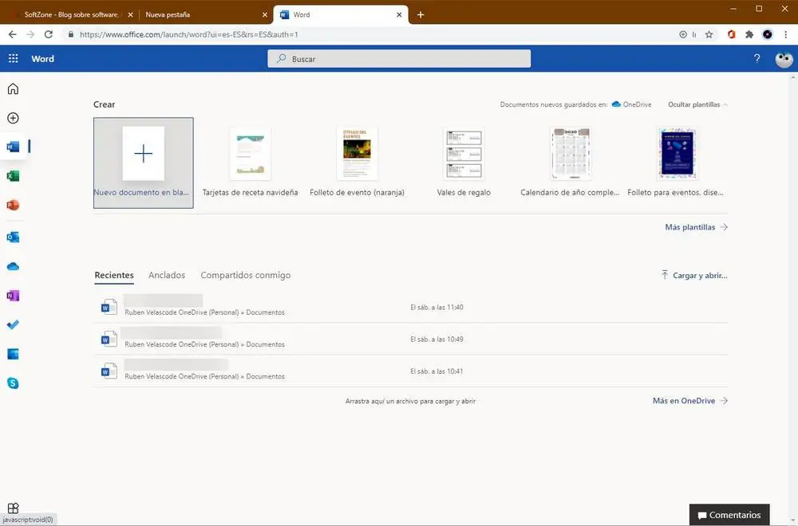Open OneNote app from sidebar

14,295
